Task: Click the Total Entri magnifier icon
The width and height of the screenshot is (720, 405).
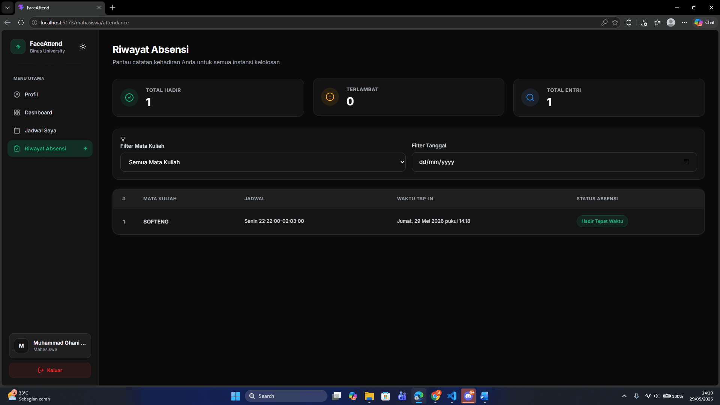Action: coord(530,97)
